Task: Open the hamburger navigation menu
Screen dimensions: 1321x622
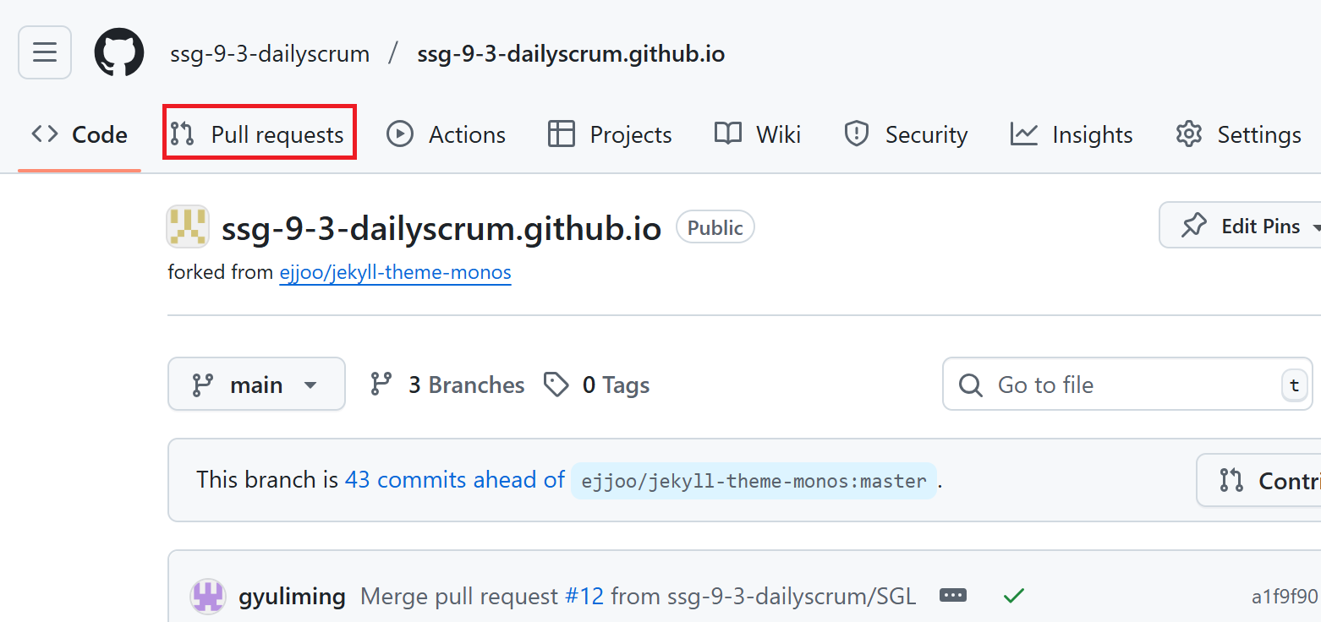Action: pyautogui.click(x=45, y=52)
